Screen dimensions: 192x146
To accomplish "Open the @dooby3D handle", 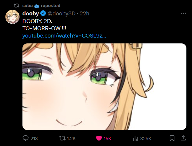I will 62,14.
